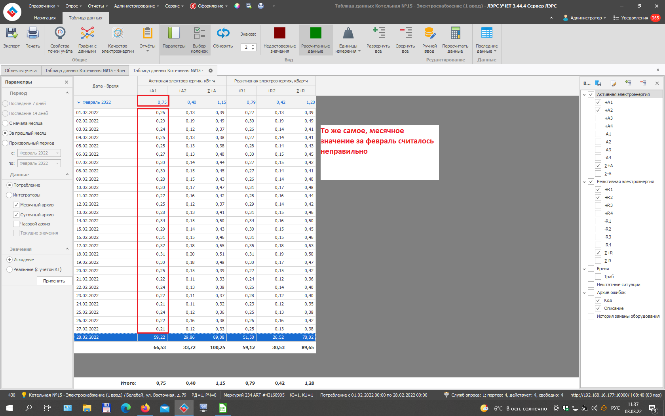The image size is (665, 416).
Task: Enable Нештатные ситуации checkbox
Action: coord(591,284)
